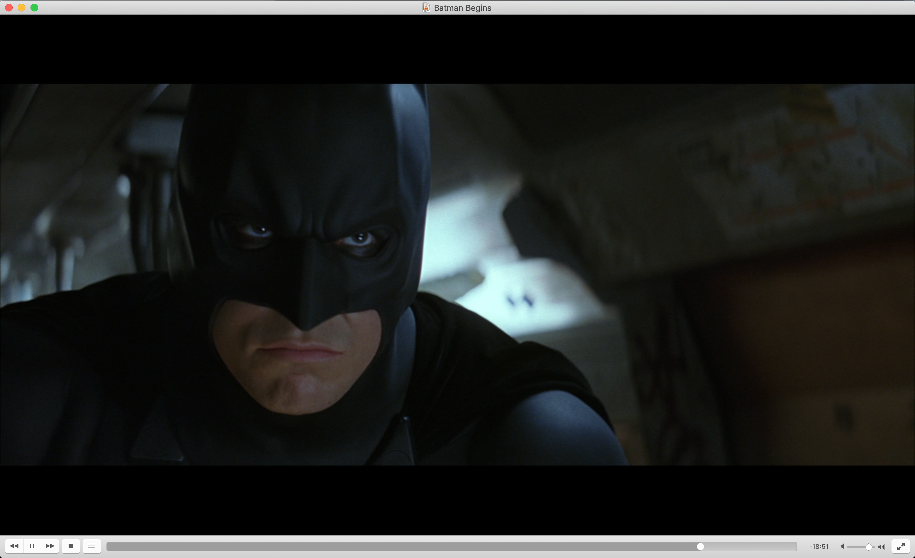Open the playlist panel

(x=91, y=546)
